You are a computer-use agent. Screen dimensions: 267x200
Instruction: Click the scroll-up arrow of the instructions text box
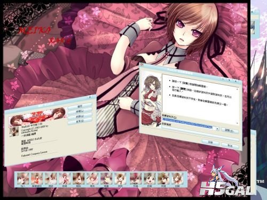coord(237,90)
